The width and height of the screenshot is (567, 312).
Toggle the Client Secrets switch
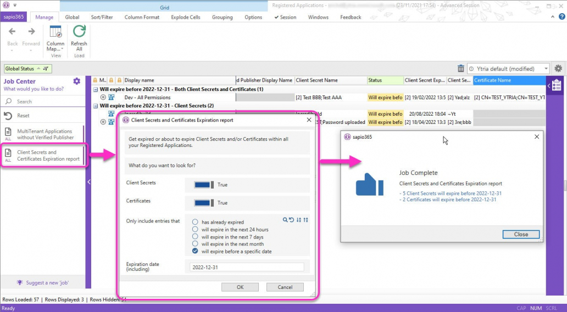(204, 185)
